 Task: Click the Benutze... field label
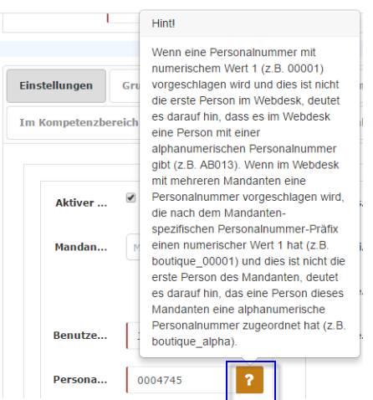(x=80, y=336)
